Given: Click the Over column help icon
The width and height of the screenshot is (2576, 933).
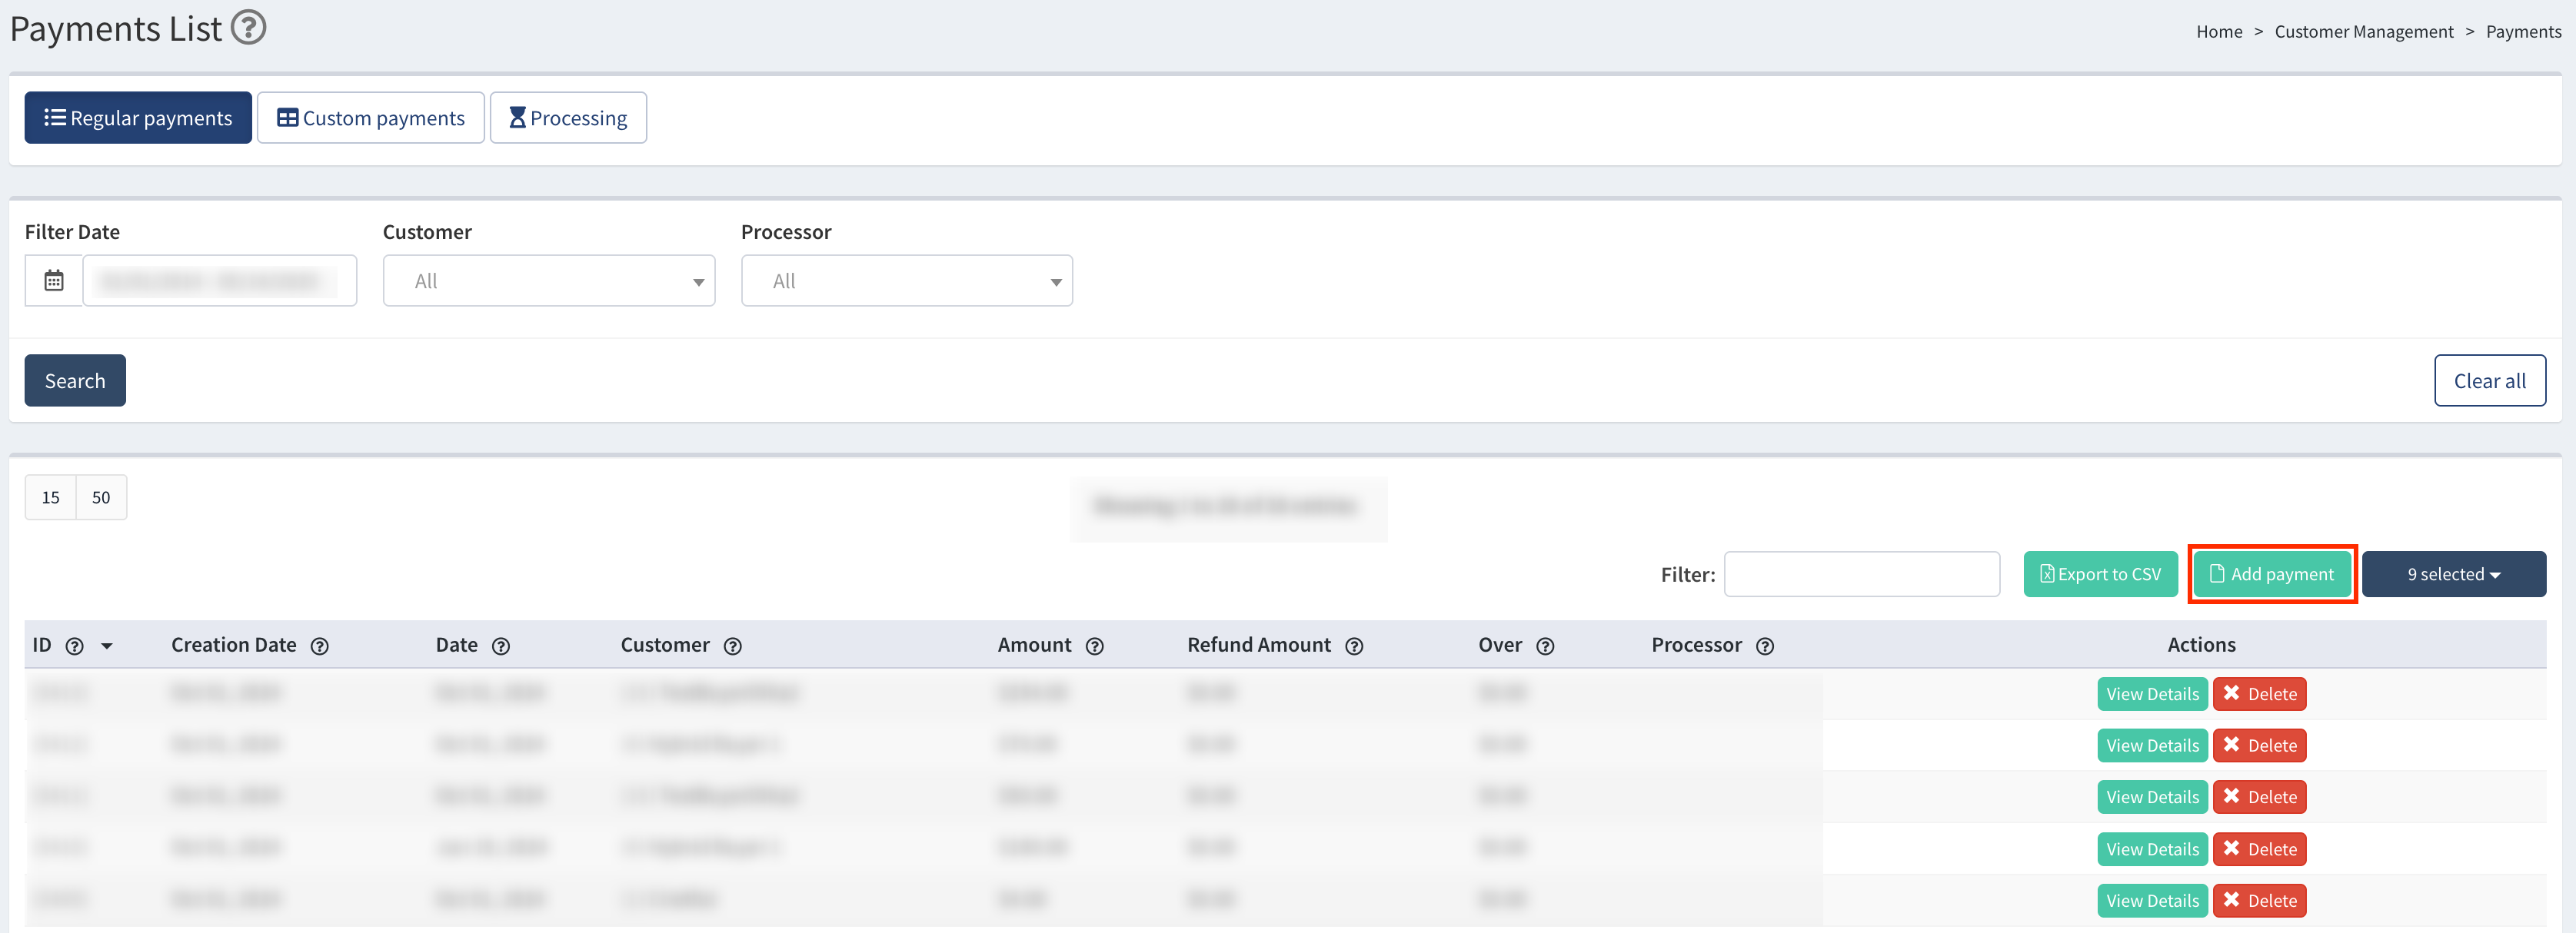Looking at the screenshot, I should [x=1545, y=646].
